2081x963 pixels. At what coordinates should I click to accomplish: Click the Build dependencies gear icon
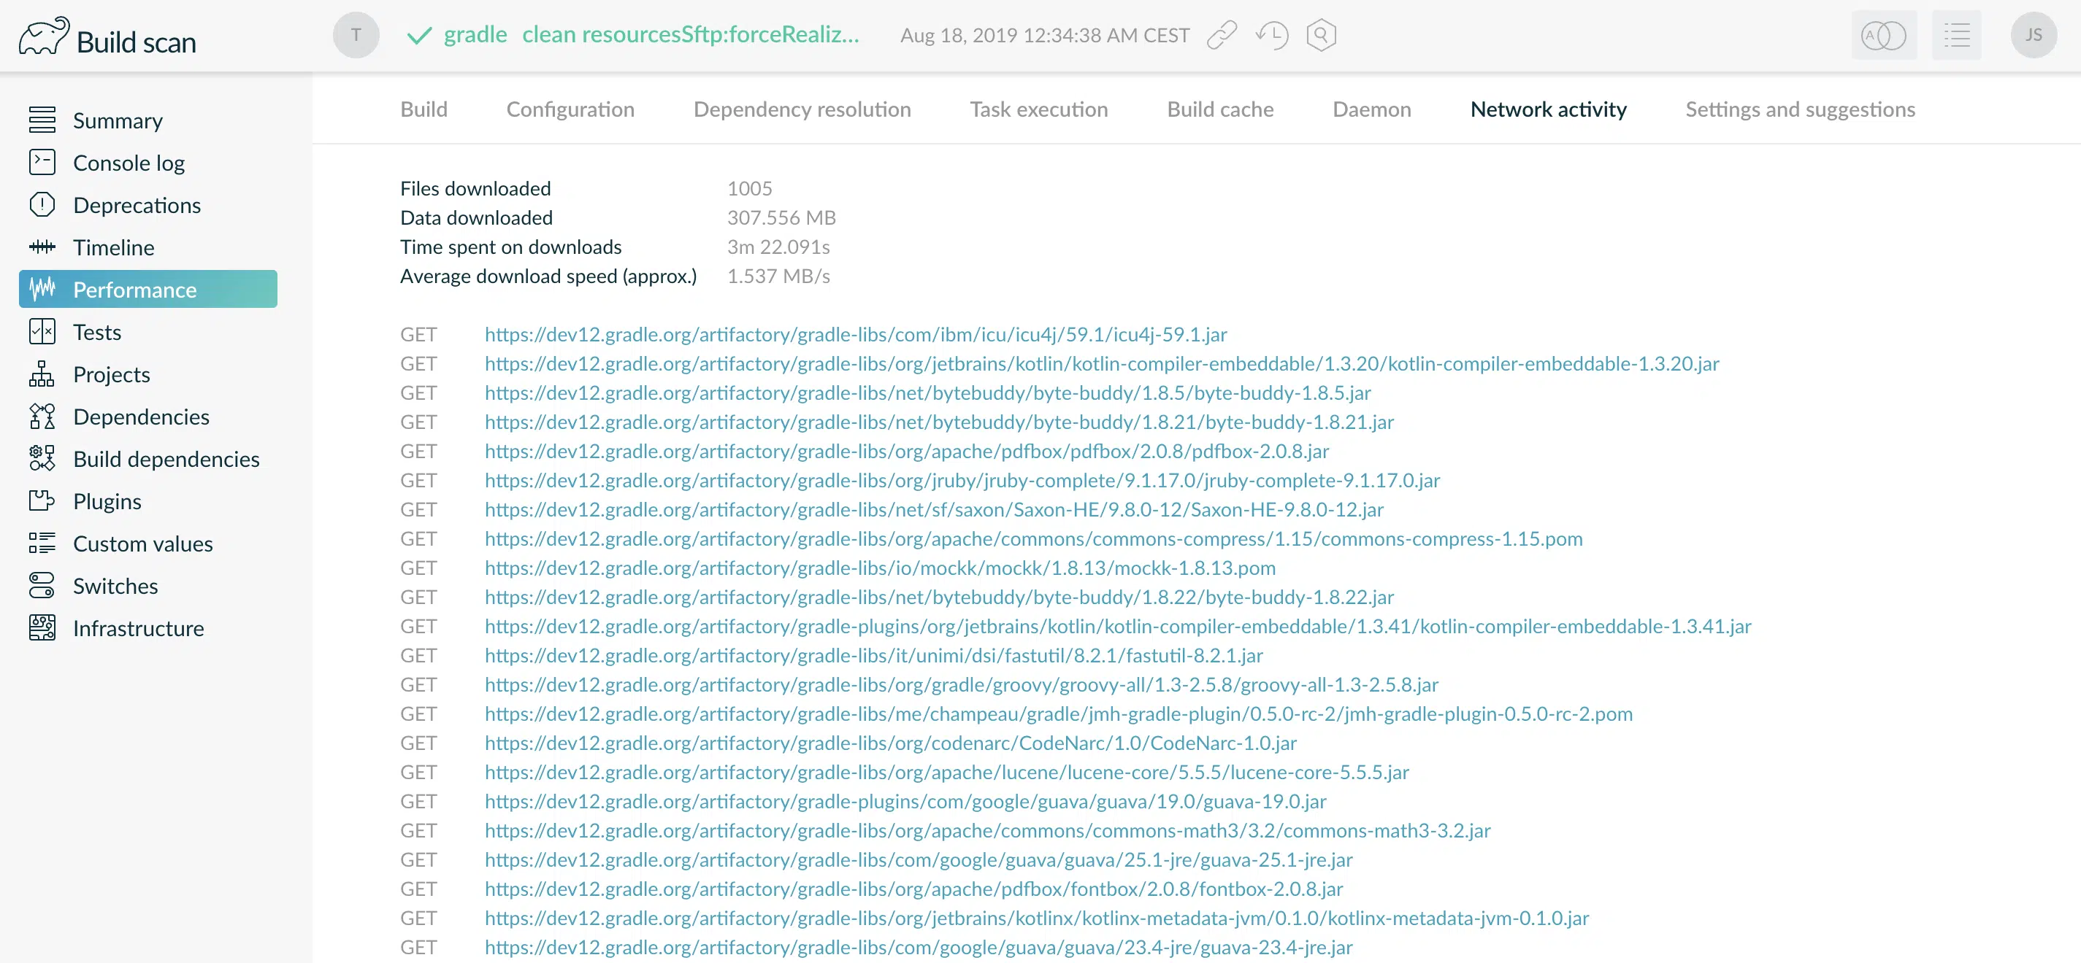click(42, 458)
